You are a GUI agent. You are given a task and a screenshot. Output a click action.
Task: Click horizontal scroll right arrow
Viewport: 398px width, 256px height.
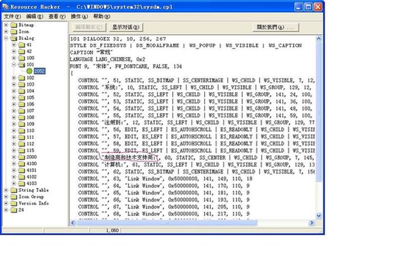click(312, 223)
